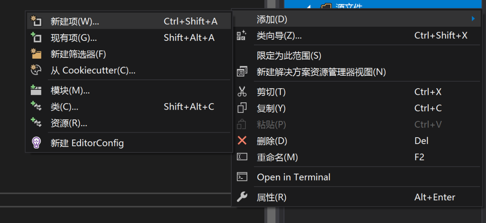
Task: Click the Class Wizard (类向导) icon
Action: coord(242,36)
